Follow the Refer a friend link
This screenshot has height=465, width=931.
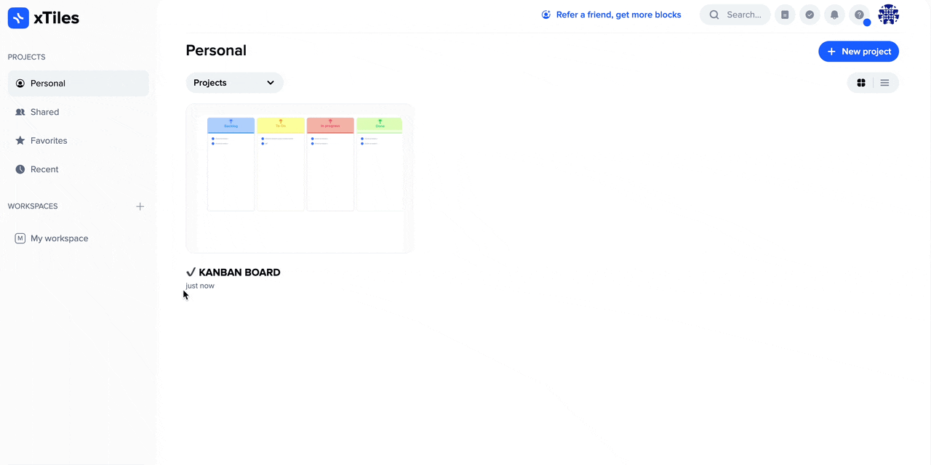(x=618, y=15)
